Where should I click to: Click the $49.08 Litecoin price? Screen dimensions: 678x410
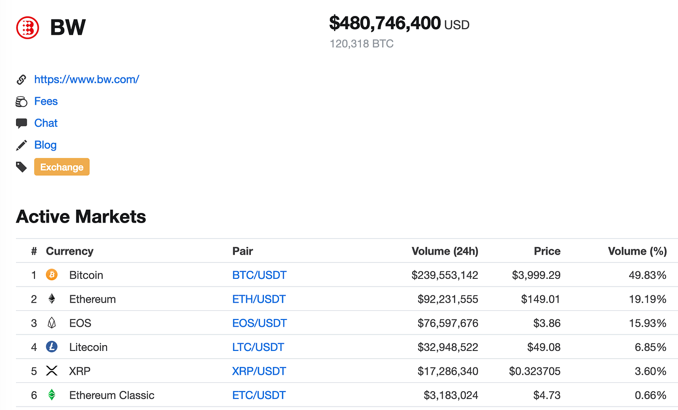coord(544,347)
